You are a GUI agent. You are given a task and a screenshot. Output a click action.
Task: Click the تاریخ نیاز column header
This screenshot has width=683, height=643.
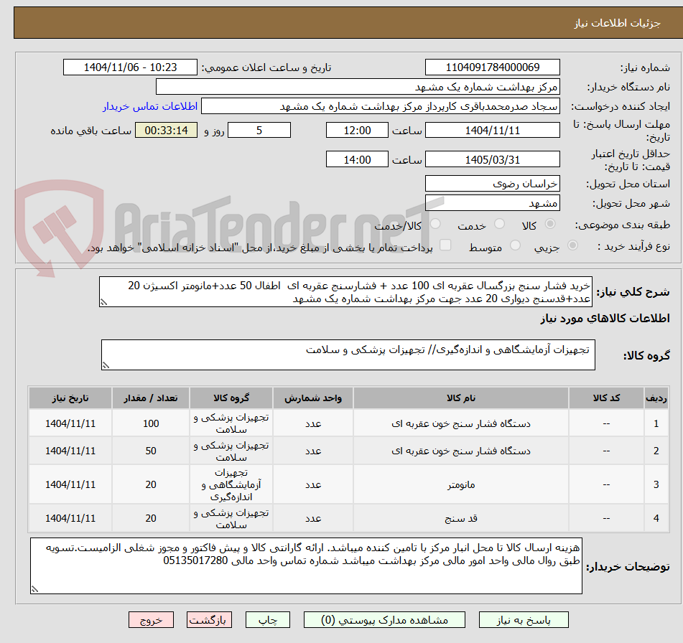[70, 398]
